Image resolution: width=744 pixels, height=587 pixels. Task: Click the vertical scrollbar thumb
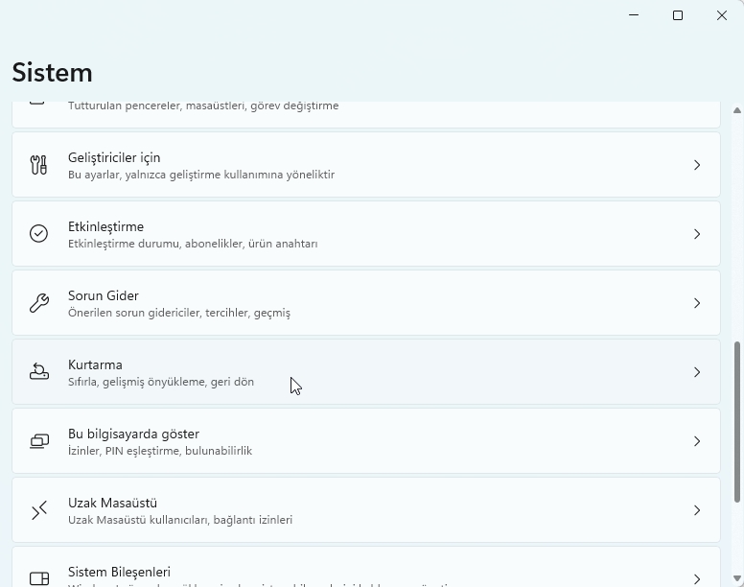tap(737, 422)
